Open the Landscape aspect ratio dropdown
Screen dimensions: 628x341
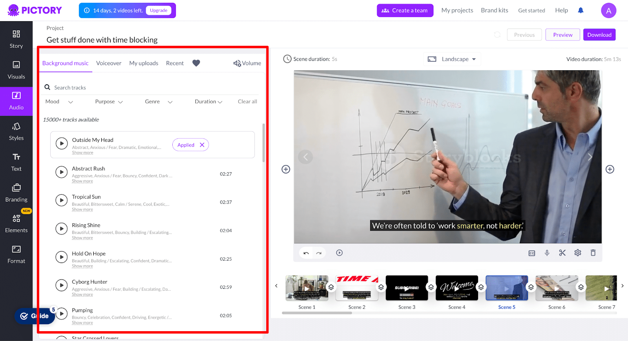click(452, 59)
